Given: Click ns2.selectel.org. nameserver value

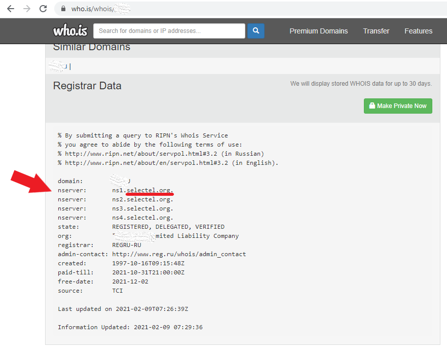Looking at the screenshot, I should point(142,199).
